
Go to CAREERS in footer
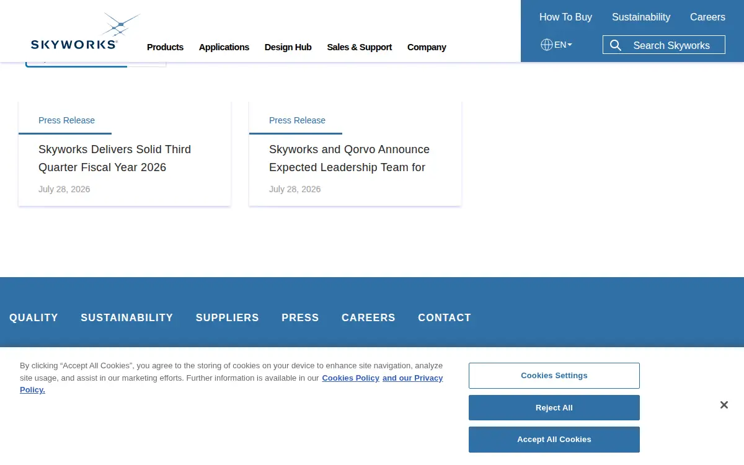(368, 317)
